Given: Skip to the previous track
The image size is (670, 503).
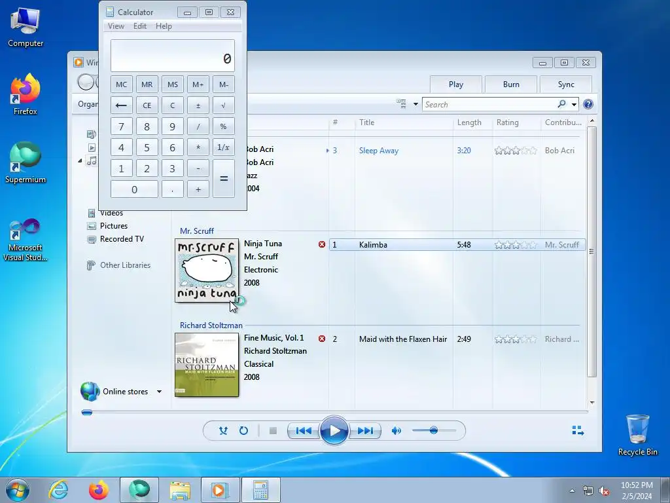Looking at the screenshot, I should 304,431.
